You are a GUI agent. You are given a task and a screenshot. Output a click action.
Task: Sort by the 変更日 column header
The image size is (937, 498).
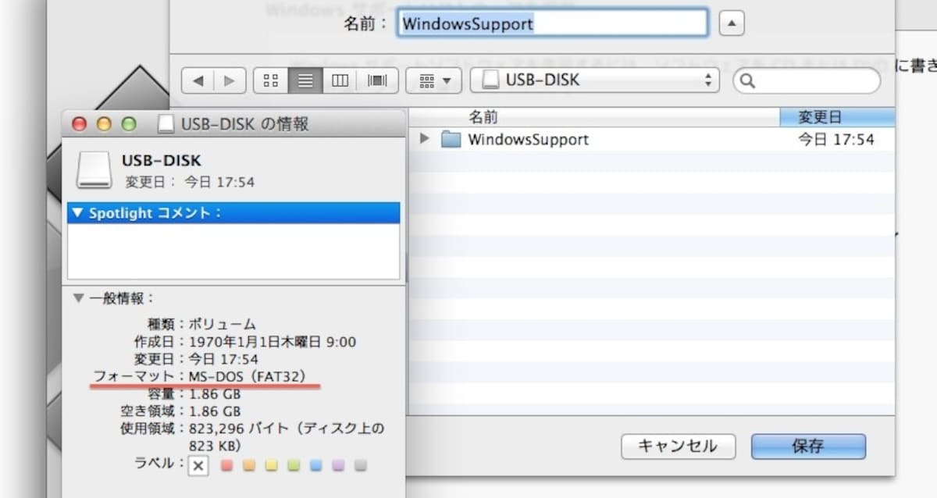[x=837, y=117]
